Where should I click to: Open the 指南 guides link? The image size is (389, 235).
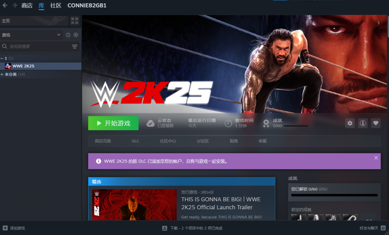point(234,141)
